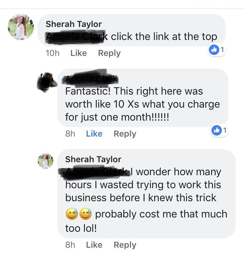View thumbs-up reaction on the "Fantastic!" comment
This screenshot has height=262, width=244.
[219, 130]
